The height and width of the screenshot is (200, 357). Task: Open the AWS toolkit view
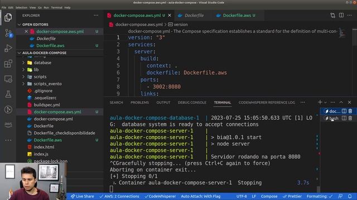[8, 124]
